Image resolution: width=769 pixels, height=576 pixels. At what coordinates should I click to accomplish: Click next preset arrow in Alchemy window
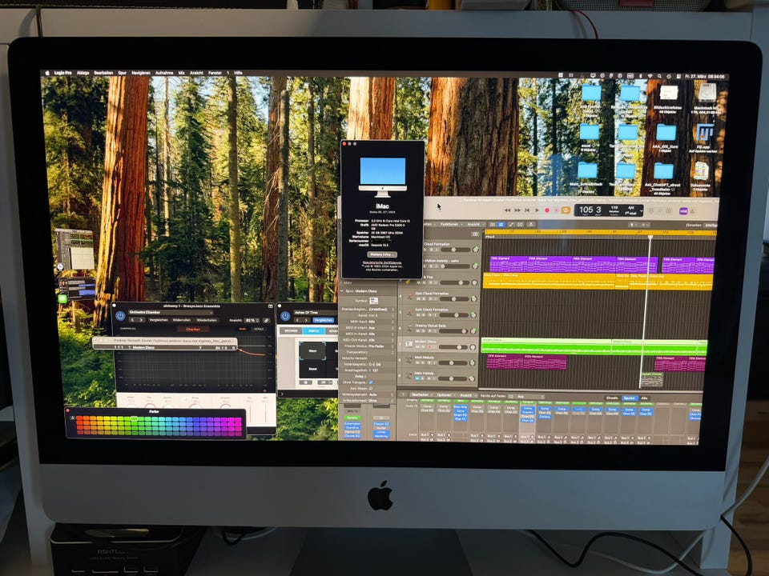point(141,320)
